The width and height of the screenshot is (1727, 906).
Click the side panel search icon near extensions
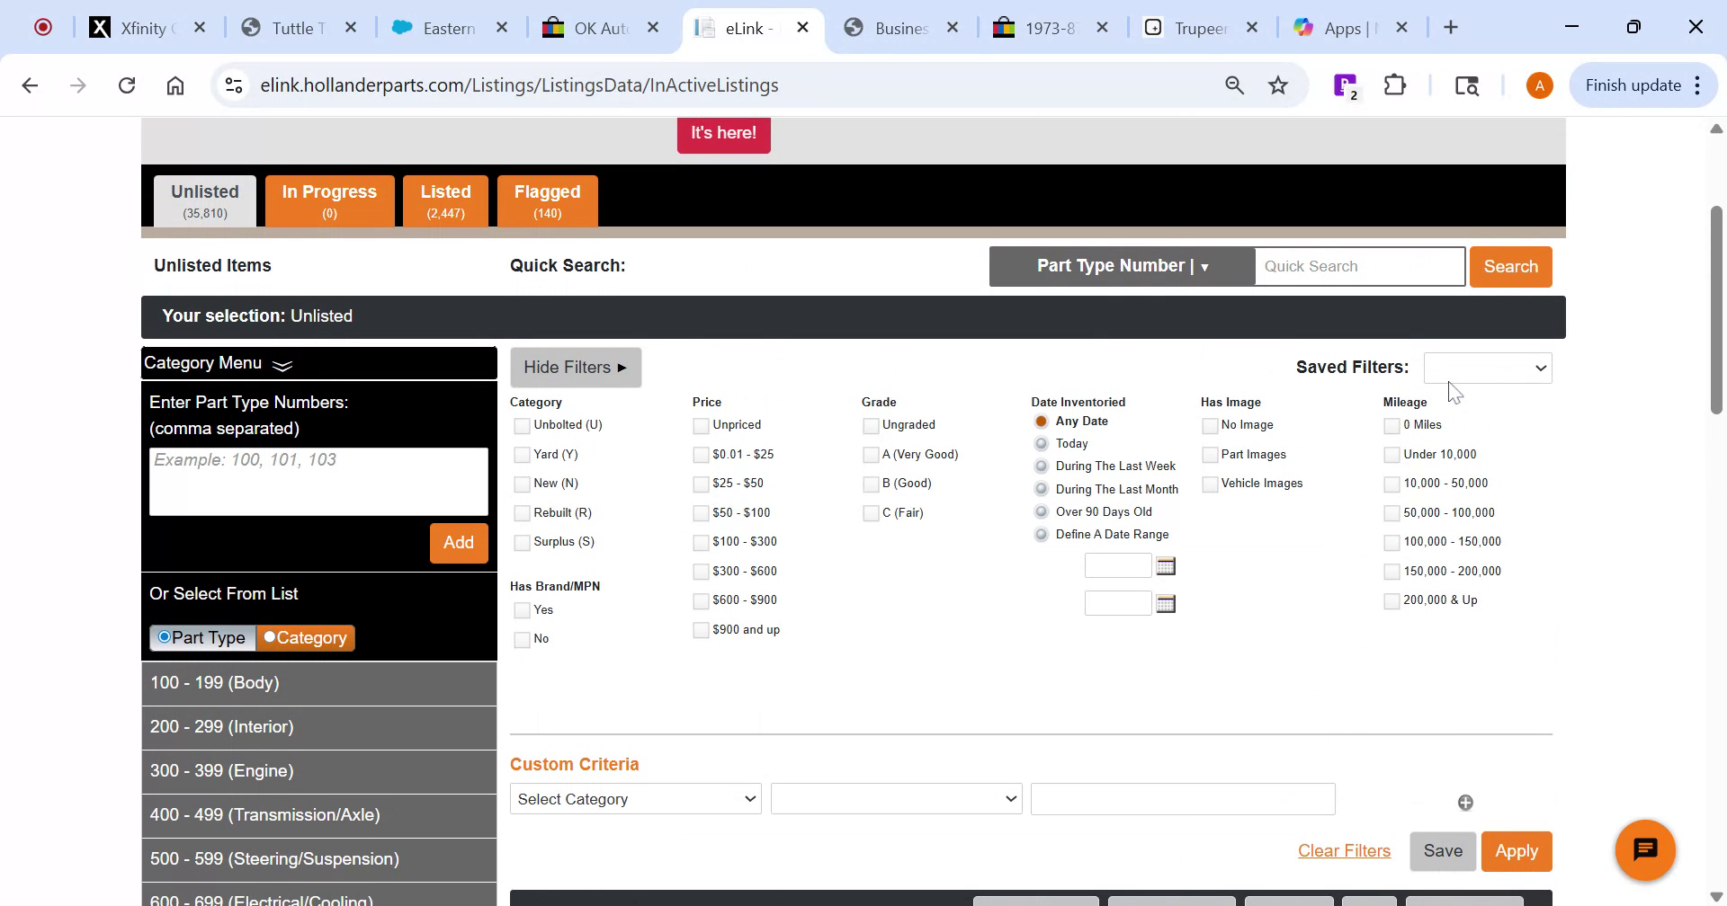tap(1466, 85)
